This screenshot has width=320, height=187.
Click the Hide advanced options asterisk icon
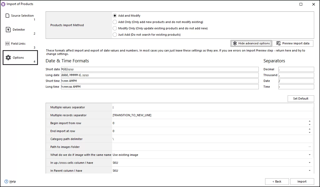click(235, 43)
